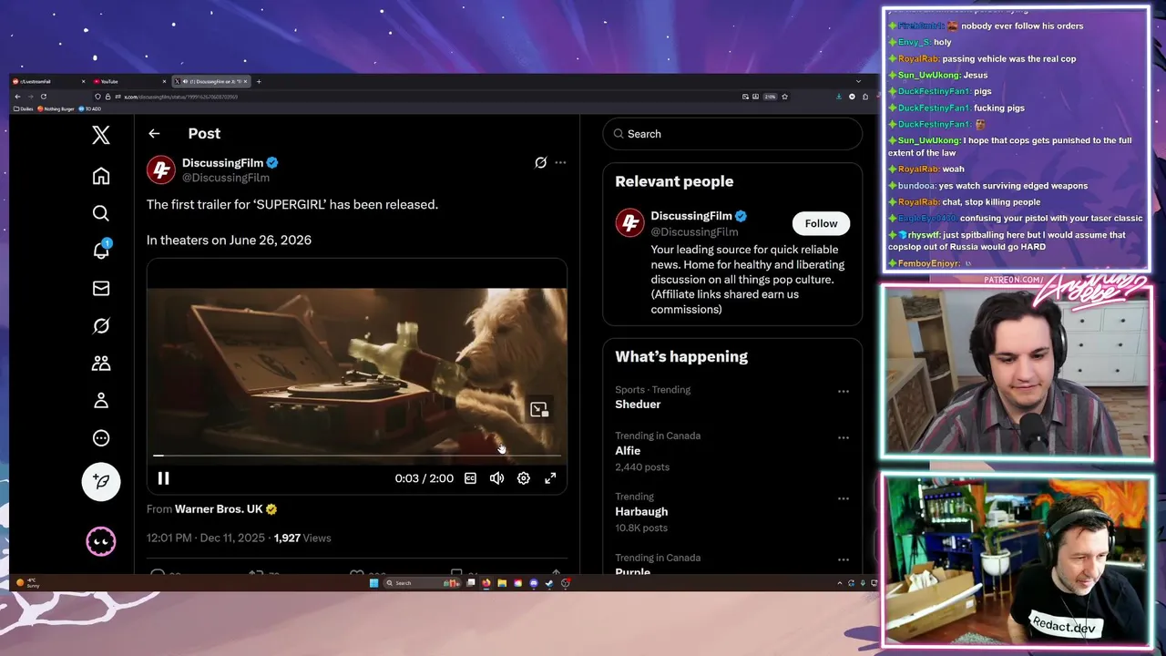Viewport: 1166px width, 656px height.
Task: Mute the video volume
Action: tap(496, 478)
